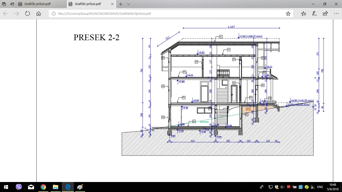Open the Add notes pen tool
This screenshot has height=192, width=342.
[314, 14]
